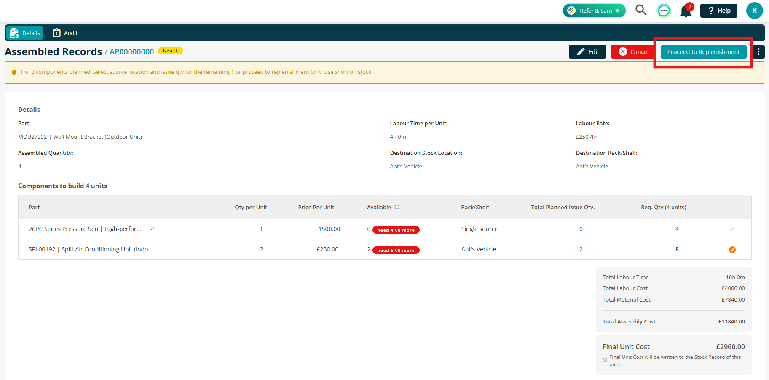Click grey pencil icon on 26PC row
Screen dimensions: 769x380
(732, 229)
